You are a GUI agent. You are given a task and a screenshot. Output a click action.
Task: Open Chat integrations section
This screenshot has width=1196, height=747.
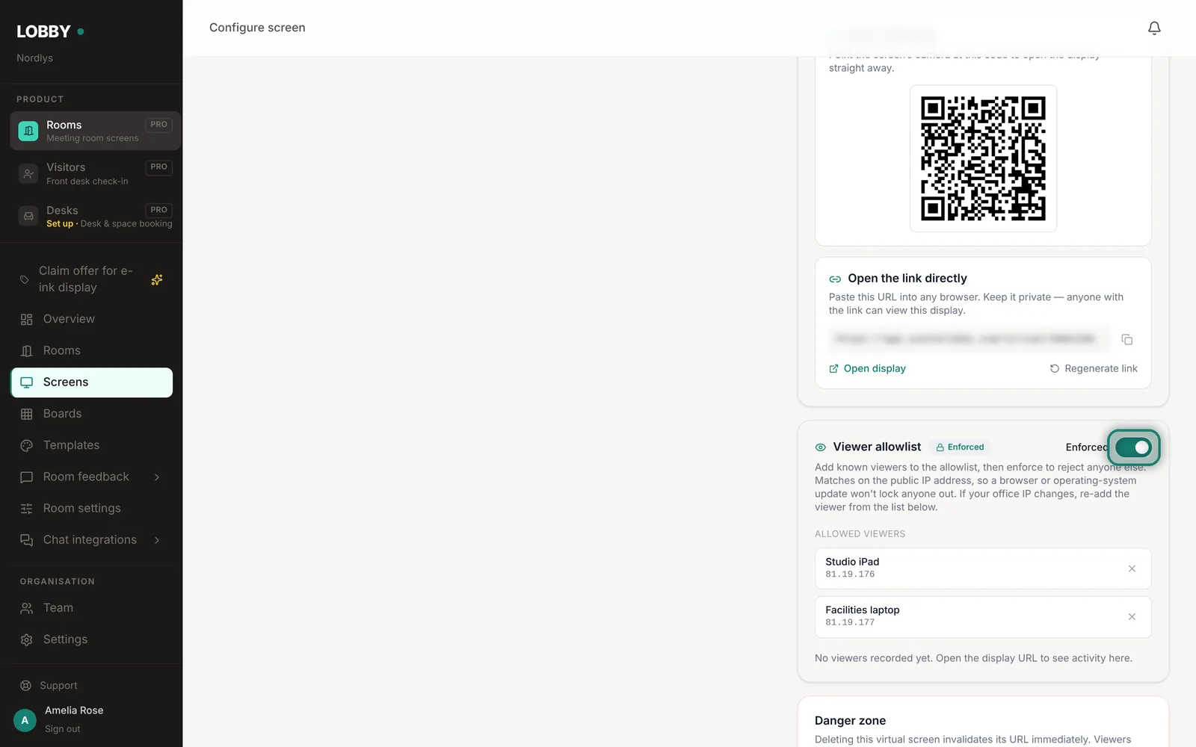click(x=90, y=539)
